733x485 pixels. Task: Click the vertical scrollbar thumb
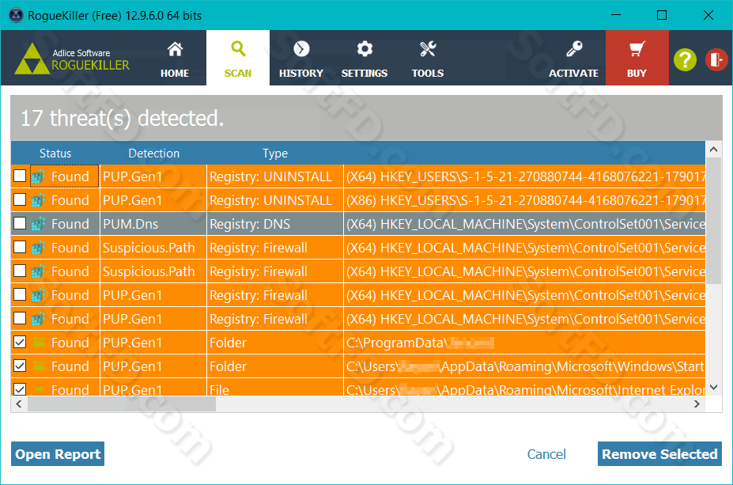pyautogui.click(x=713, y=221)
